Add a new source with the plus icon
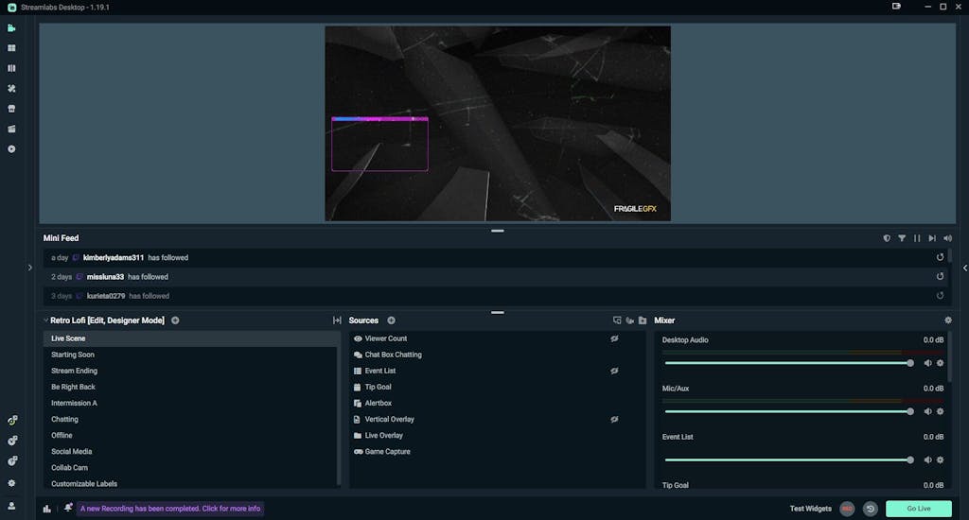Screen dimensions: 969x520 click(391, 321)
